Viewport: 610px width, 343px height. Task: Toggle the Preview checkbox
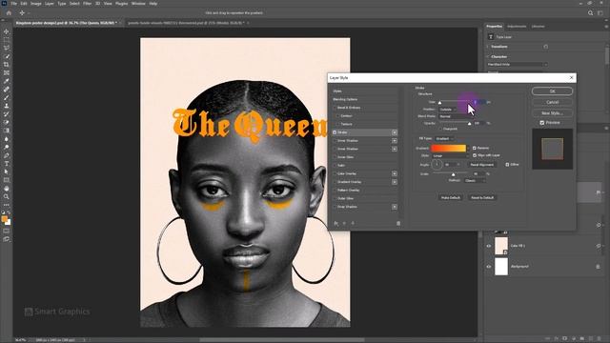coord(542,123)
